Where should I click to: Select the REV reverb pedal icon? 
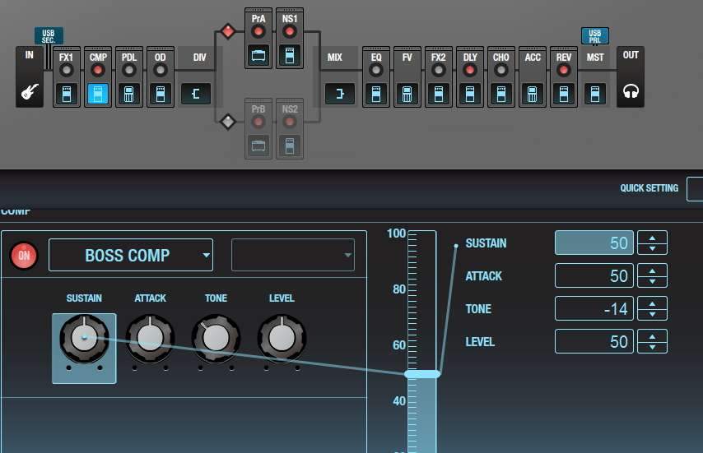(x=564, y=94)
